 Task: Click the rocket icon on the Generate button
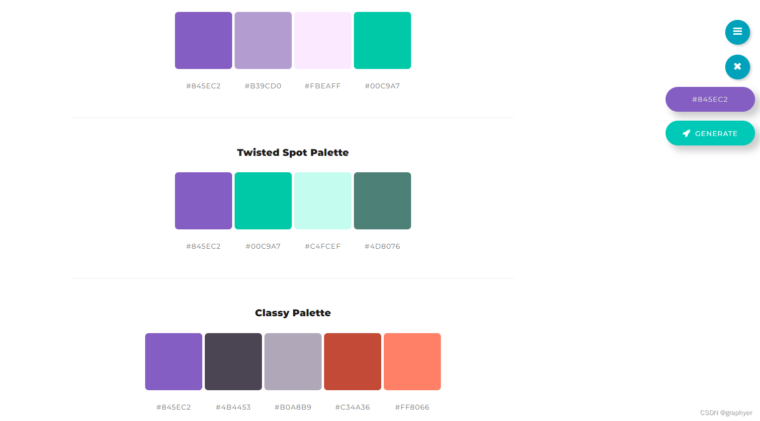click(x=686, y=133)
